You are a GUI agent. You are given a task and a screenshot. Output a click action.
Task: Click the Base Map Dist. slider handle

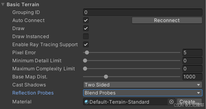(x=106, y=77)
